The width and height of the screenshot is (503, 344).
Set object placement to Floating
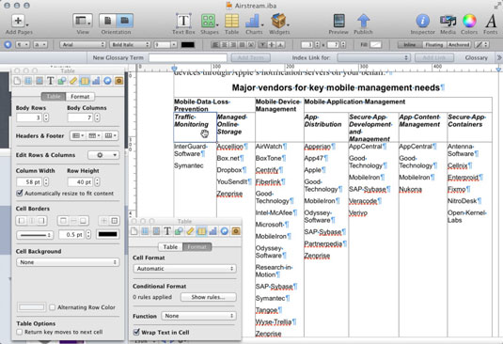434,45
